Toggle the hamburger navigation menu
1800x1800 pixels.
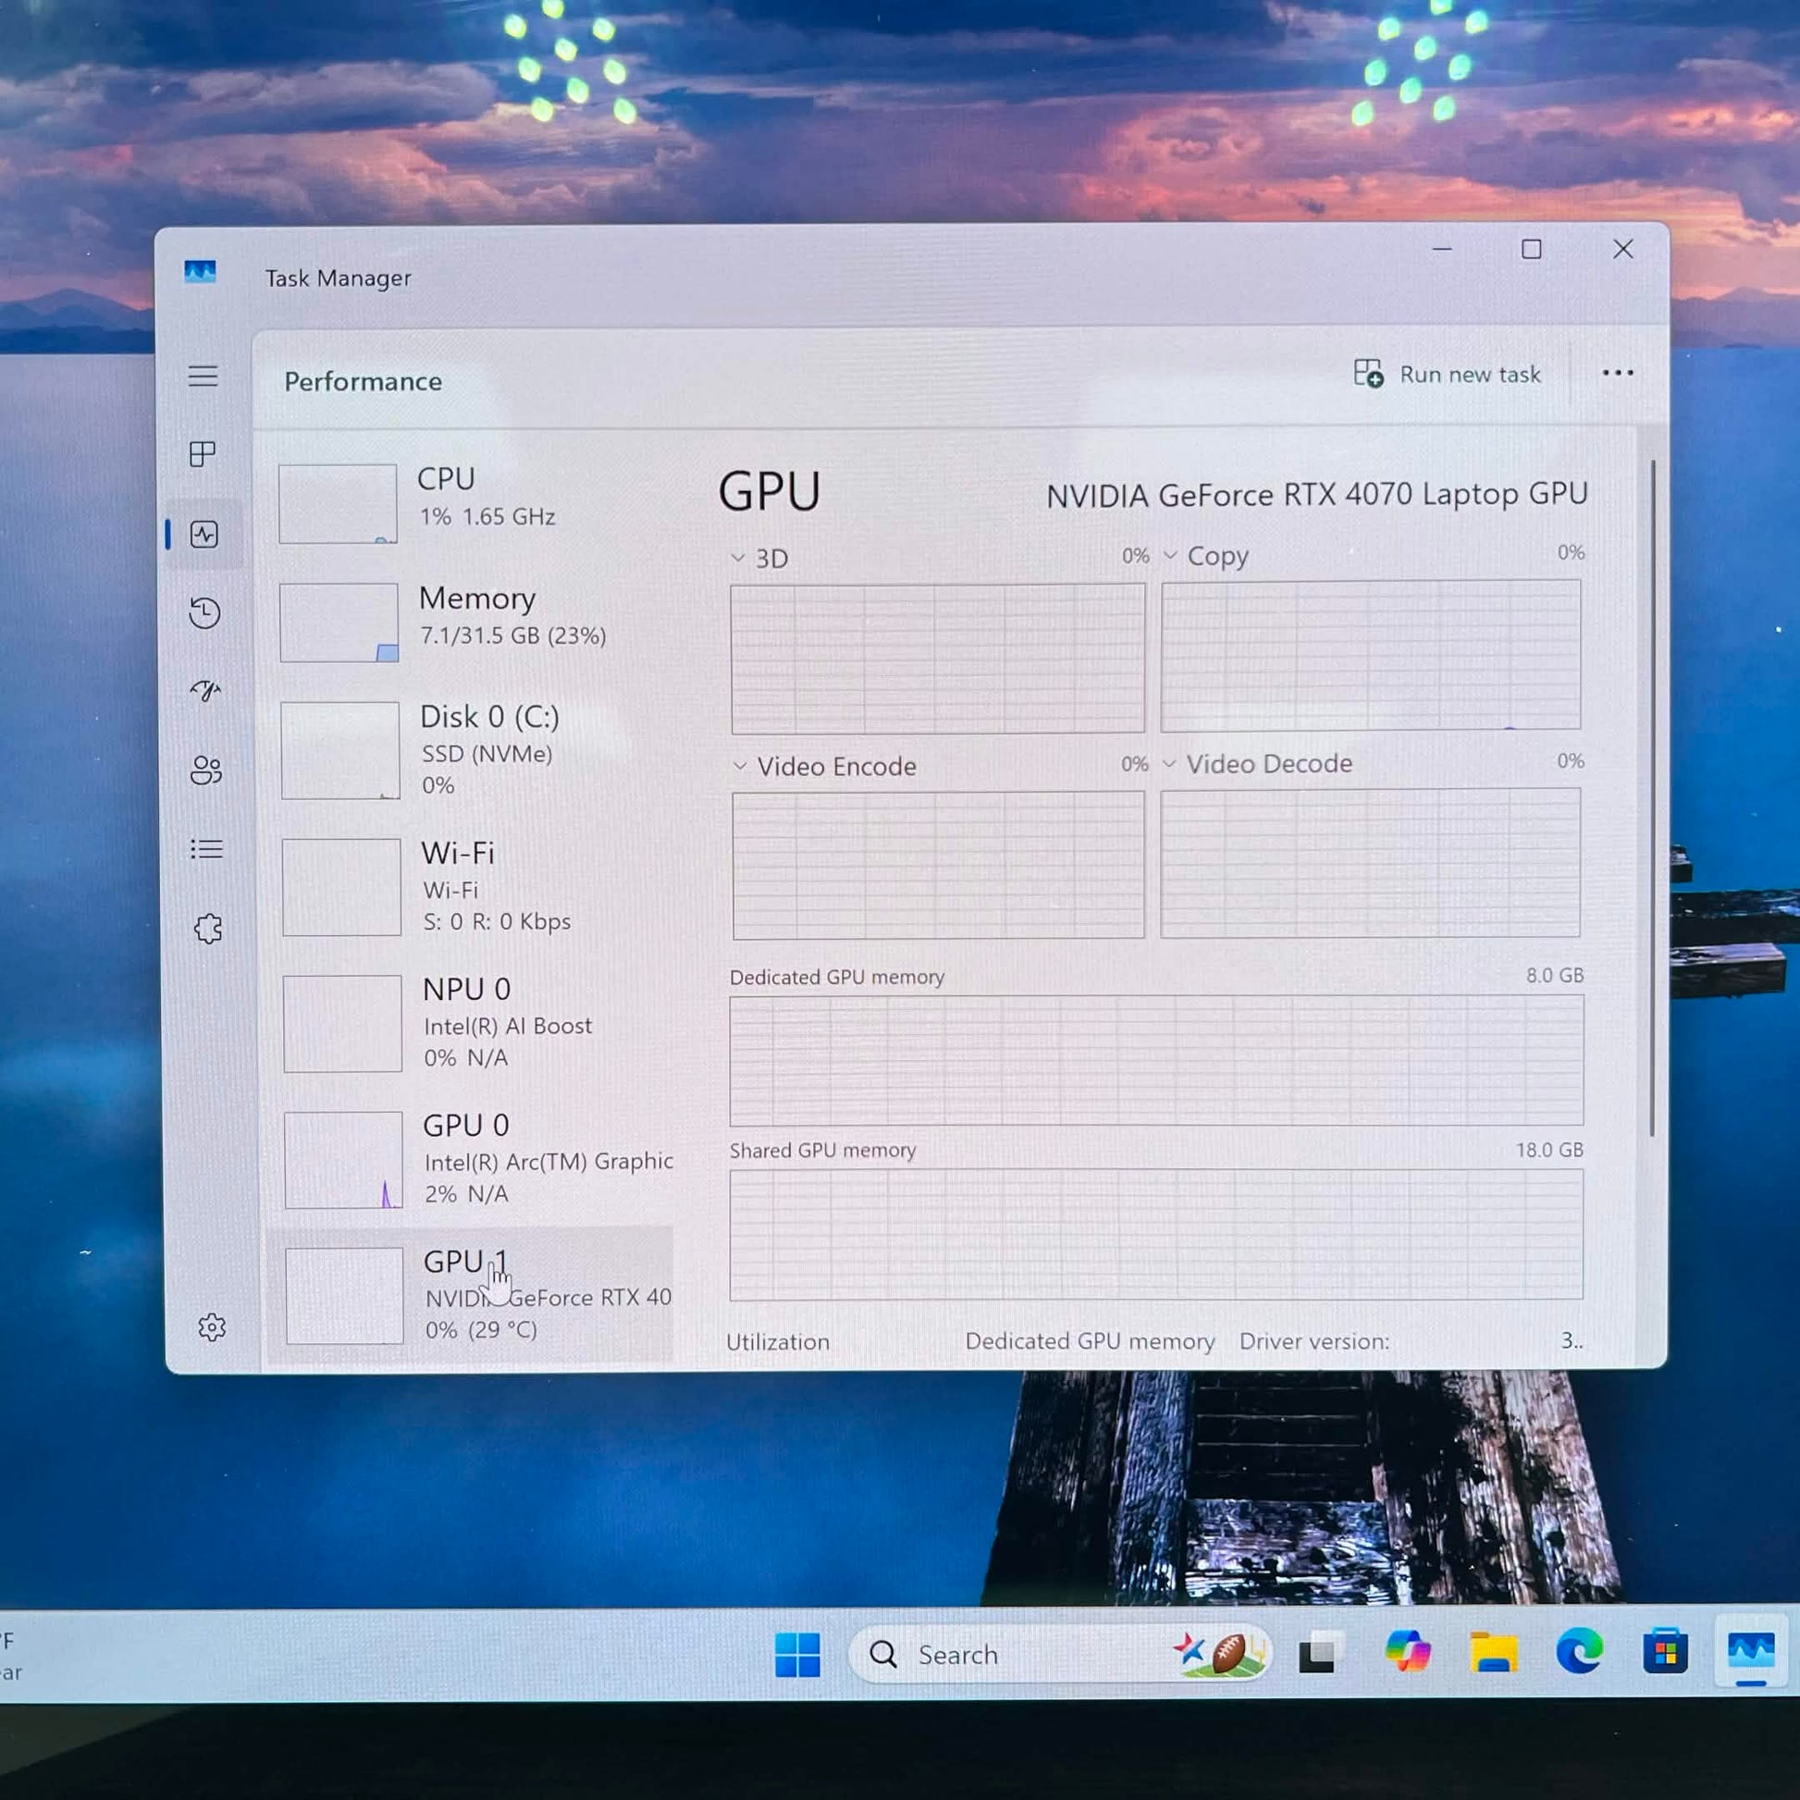pyautogui.click(x=203, y=376)
